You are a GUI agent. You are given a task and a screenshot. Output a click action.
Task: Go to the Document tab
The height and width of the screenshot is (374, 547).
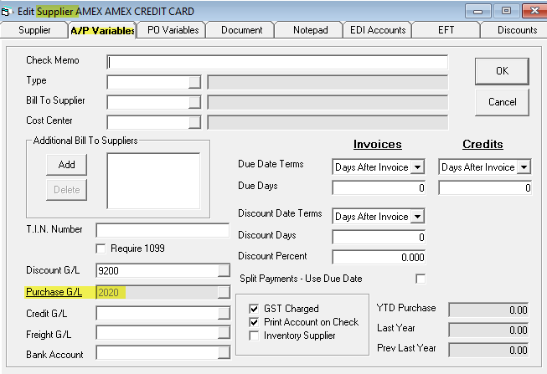(241, 30)
